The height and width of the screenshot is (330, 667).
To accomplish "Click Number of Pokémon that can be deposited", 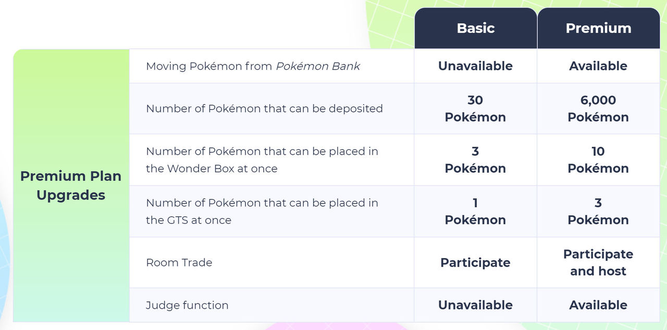I will [x=264, y=108].
